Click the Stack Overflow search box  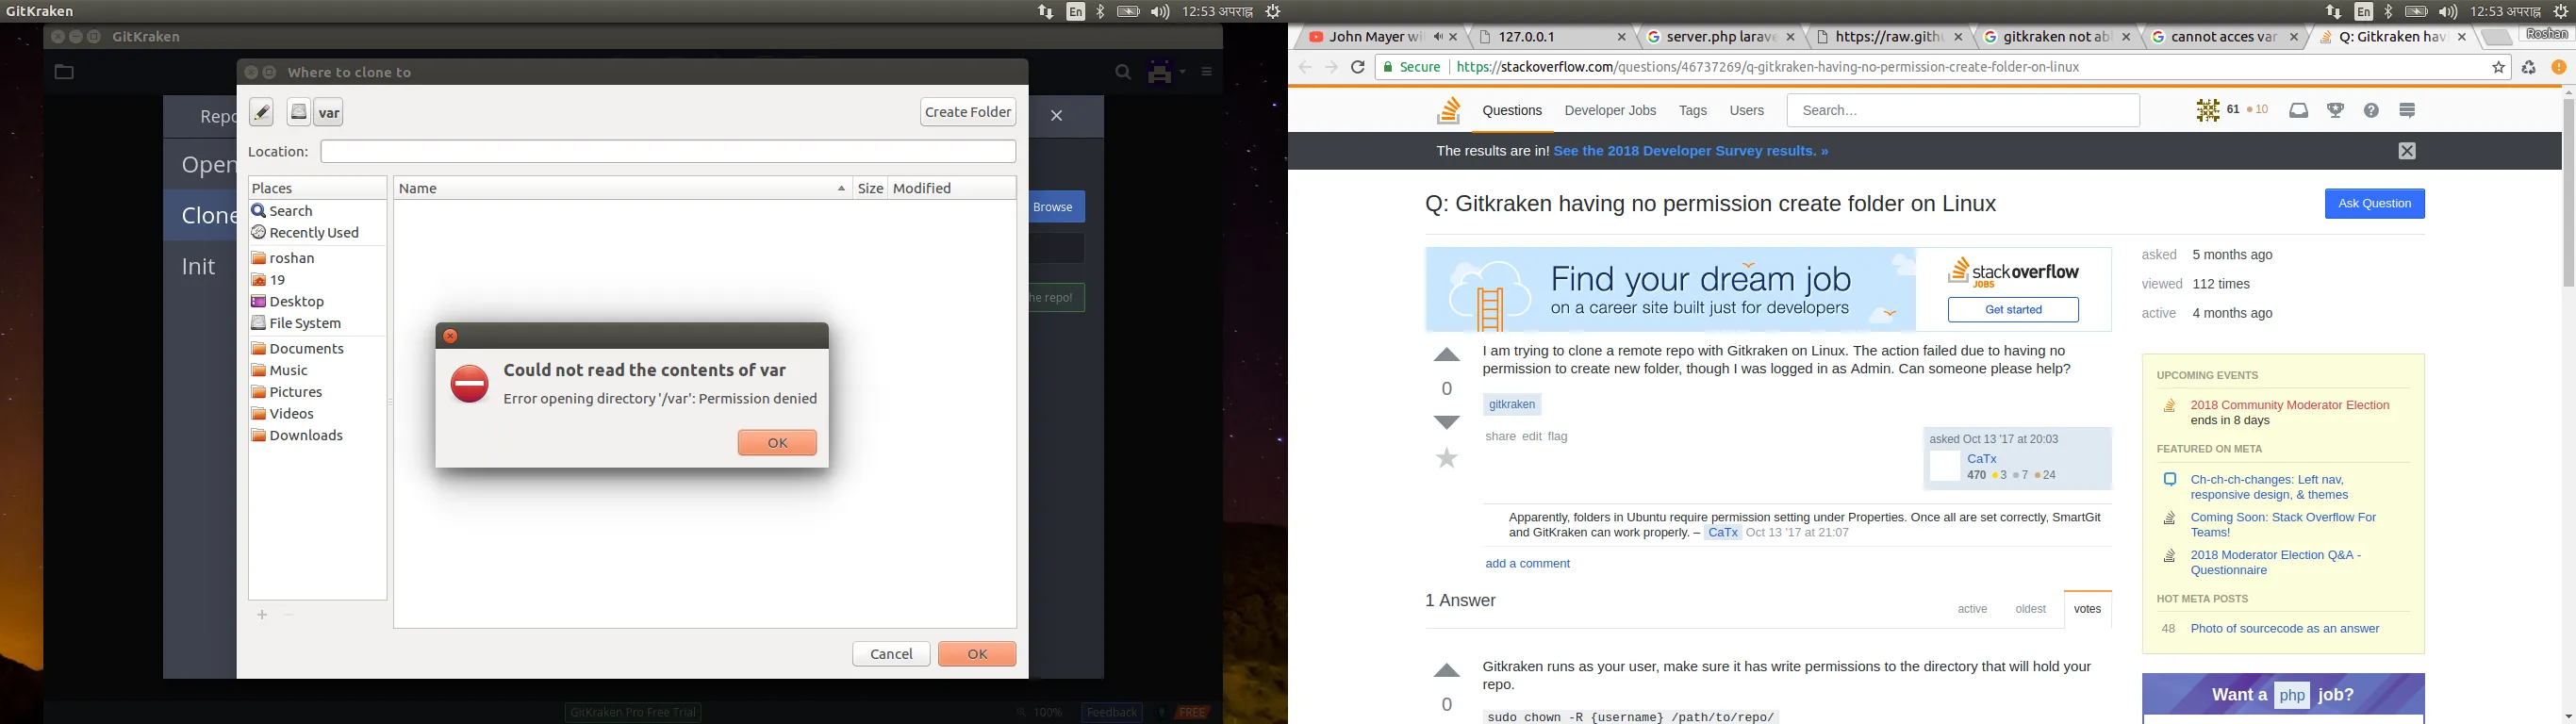(1963, 111)
